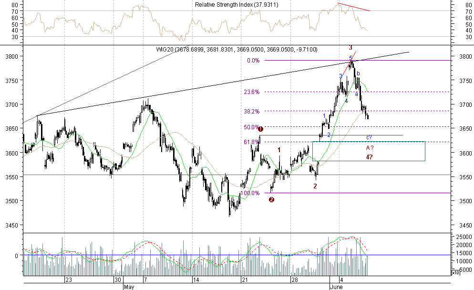Click the 0.0% Fibonacci level label
Viewport: 474px width, 290px height.
tap(253, 61)
